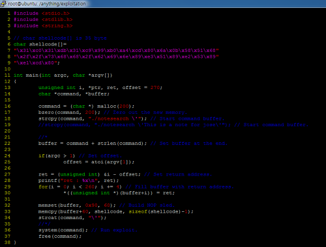
Task: Click comment 'Zero out the new memory.'
Action: point(150,112)
